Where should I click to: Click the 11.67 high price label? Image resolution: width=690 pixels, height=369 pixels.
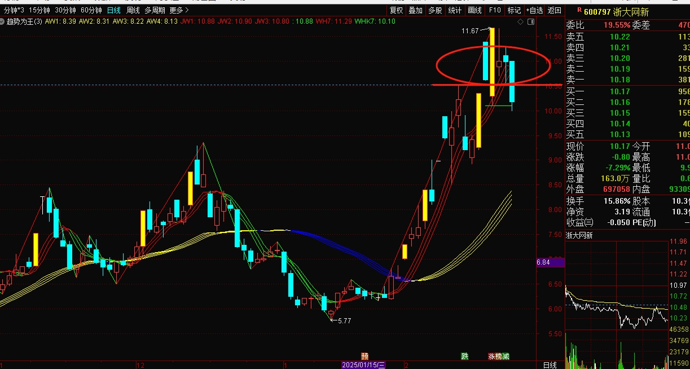coord(469,30)
